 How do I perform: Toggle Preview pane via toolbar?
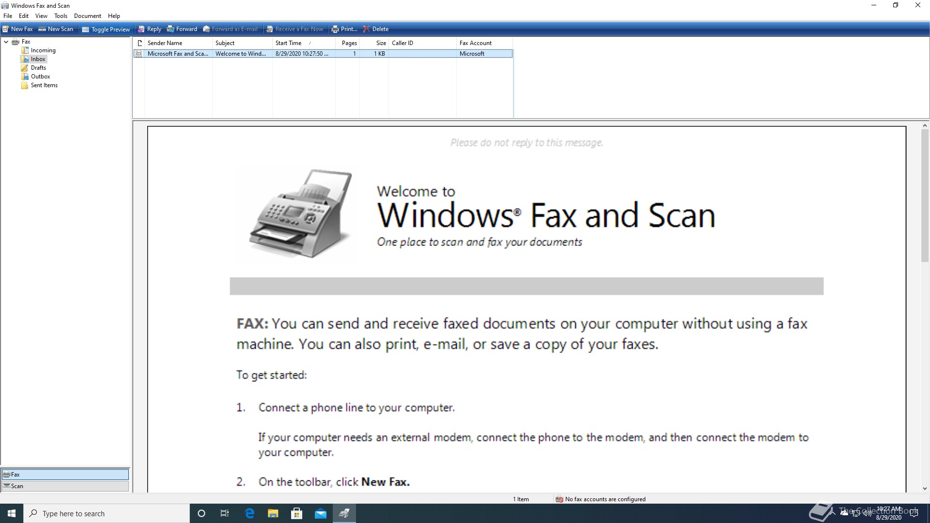[x=106, y=29]
